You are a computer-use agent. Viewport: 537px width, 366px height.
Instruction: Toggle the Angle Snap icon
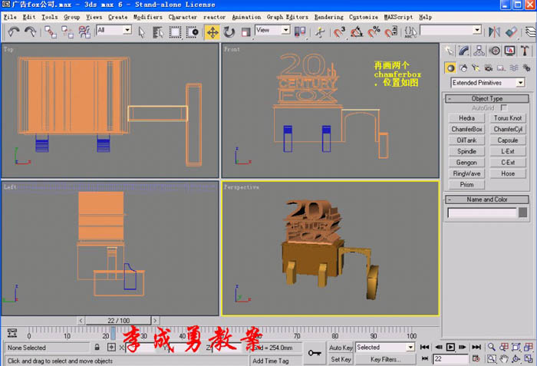pyautogui.click(x=357, y=32)
